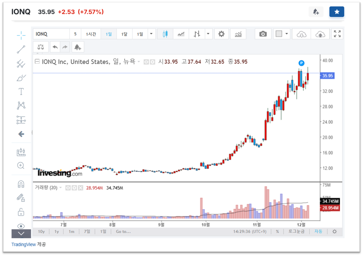This screenshot has height=256, width=363.
Task: Open dropdown beside 뉴욕 in legend
Action: [x=139, y=62]
